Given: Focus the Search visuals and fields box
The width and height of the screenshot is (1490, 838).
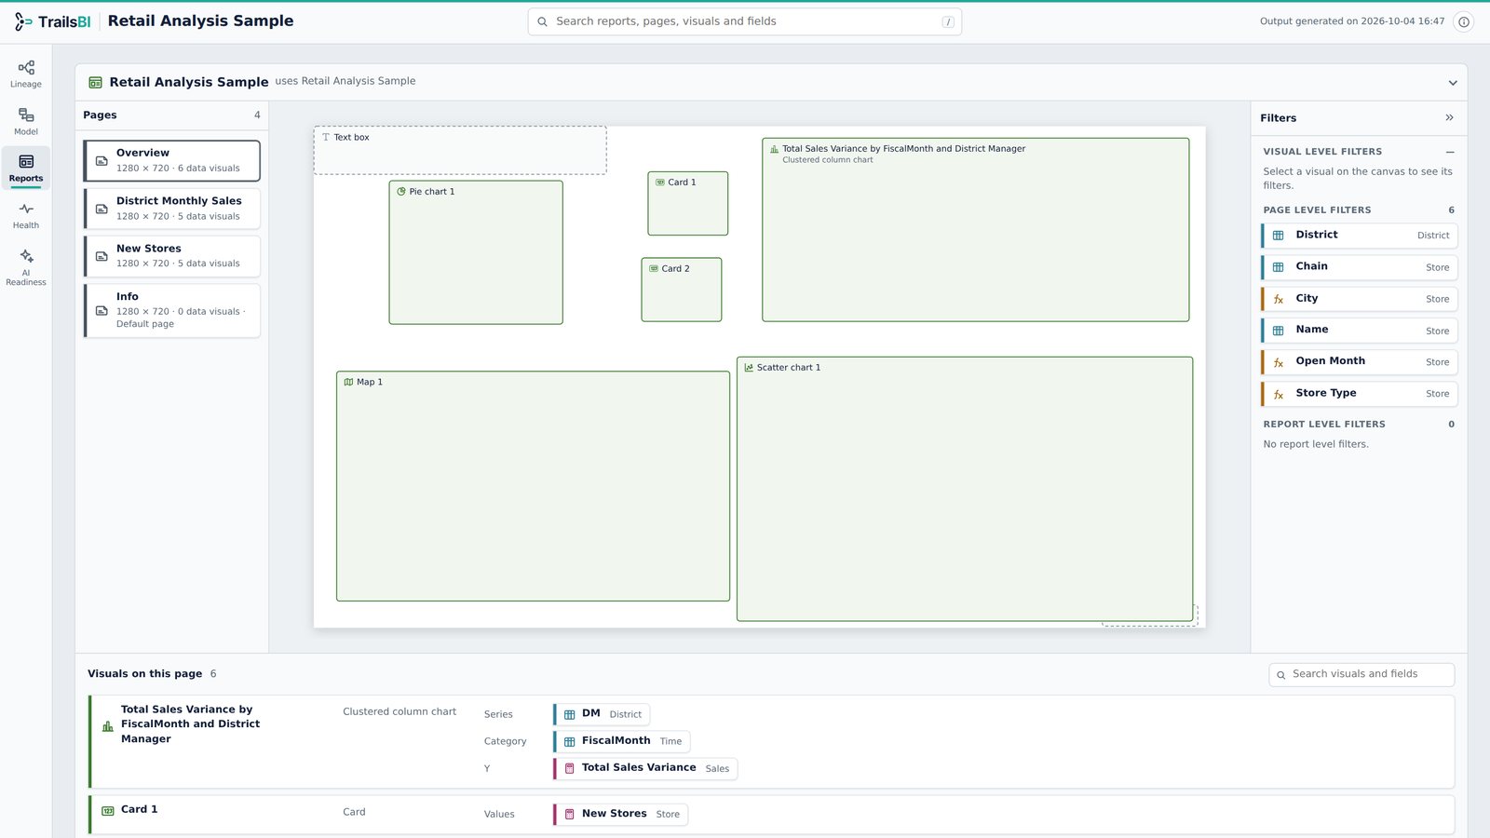Looking at the screenshot, I should [x=1361, y=674].
